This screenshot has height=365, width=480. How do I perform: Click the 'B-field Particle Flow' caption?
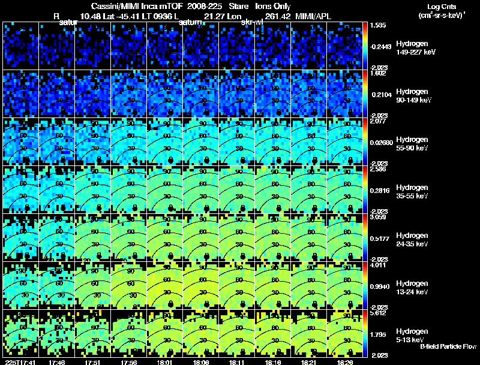click(x=448, y=346)
